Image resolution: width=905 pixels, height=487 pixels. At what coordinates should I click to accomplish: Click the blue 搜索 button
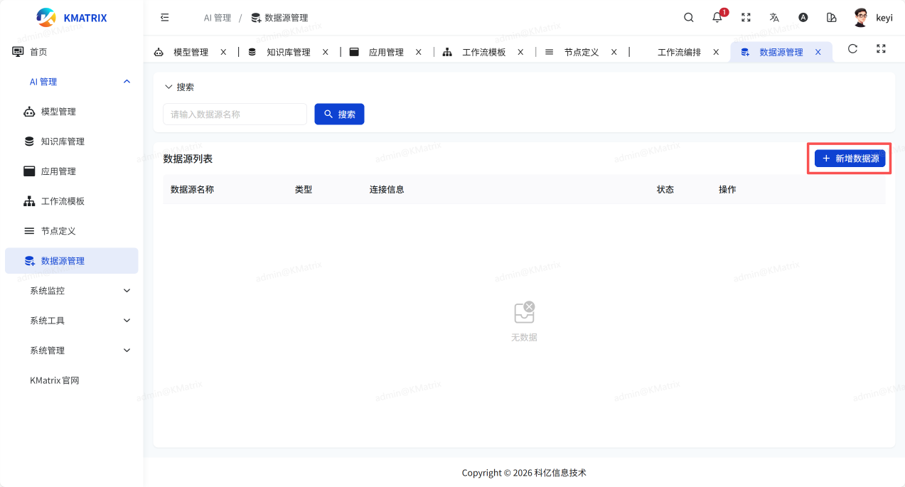coord(339,114)
